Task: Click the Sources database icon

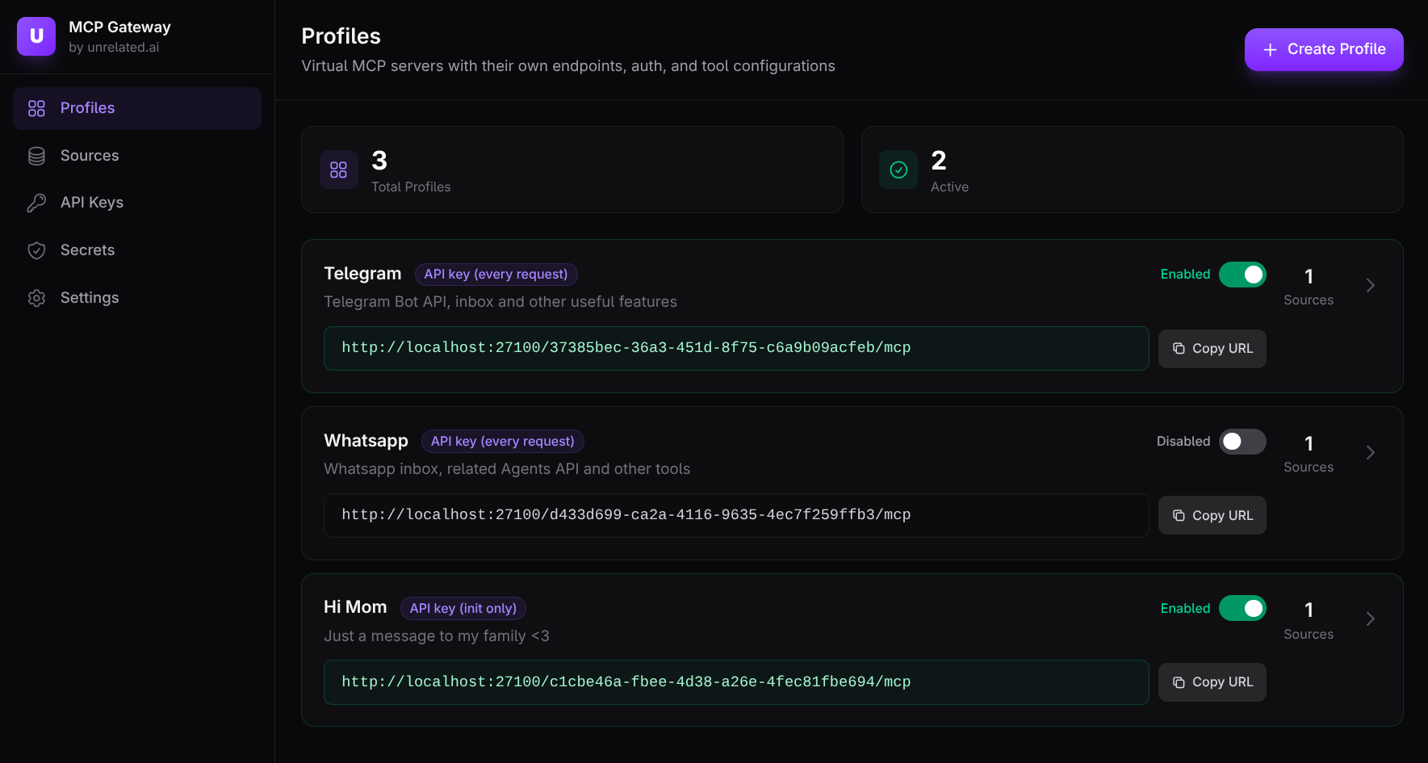Action: (36, 155)
